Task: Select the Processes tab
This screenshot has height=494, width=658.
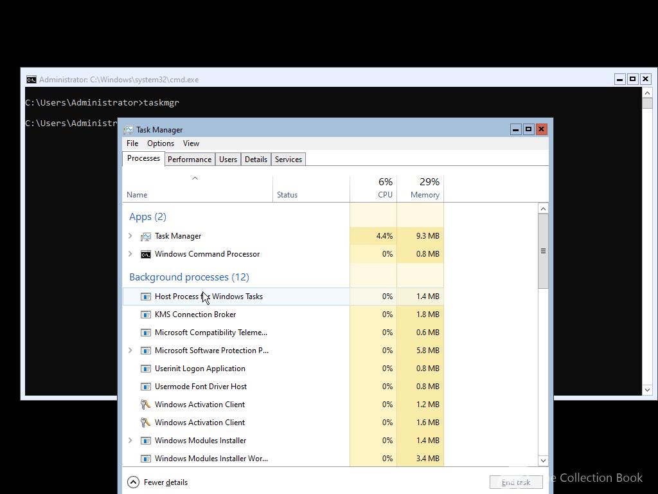Action: click(143, 158)
